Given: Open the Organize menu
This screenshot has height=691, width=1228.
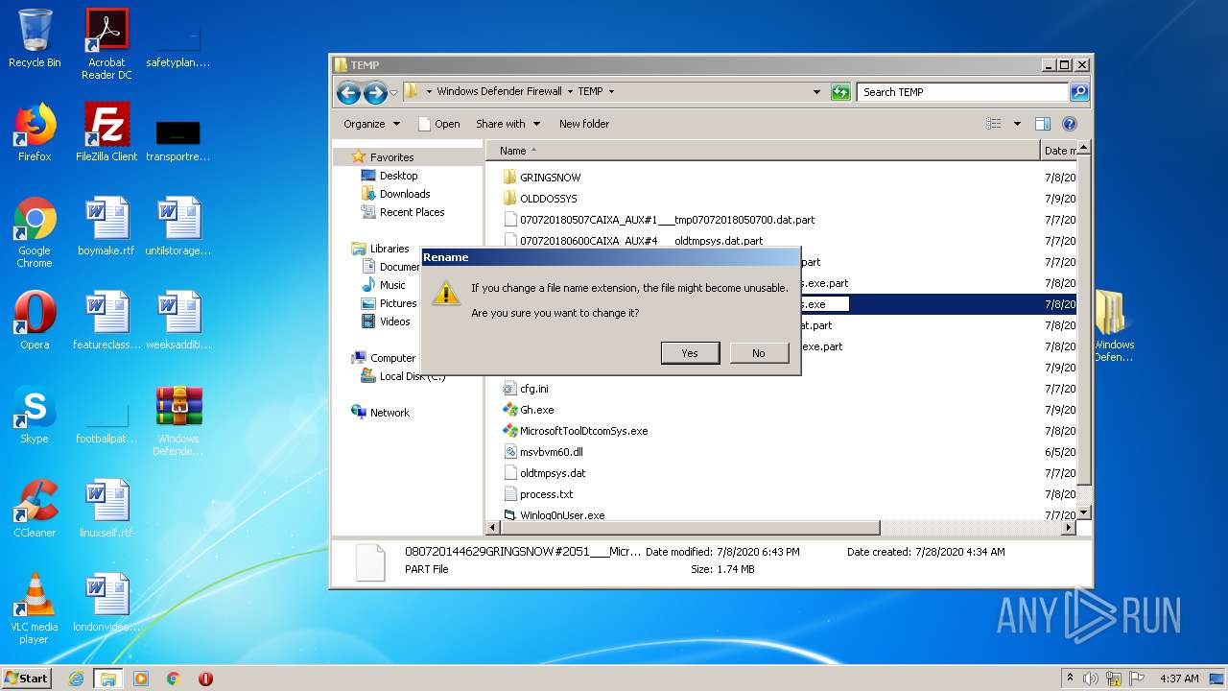Looking at the screenshot, I should point(371,124).
